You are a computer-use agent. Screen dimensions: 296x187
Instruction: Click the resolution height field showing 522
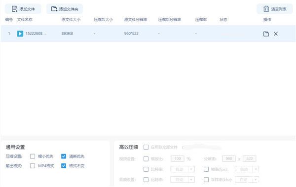(249, 159)
